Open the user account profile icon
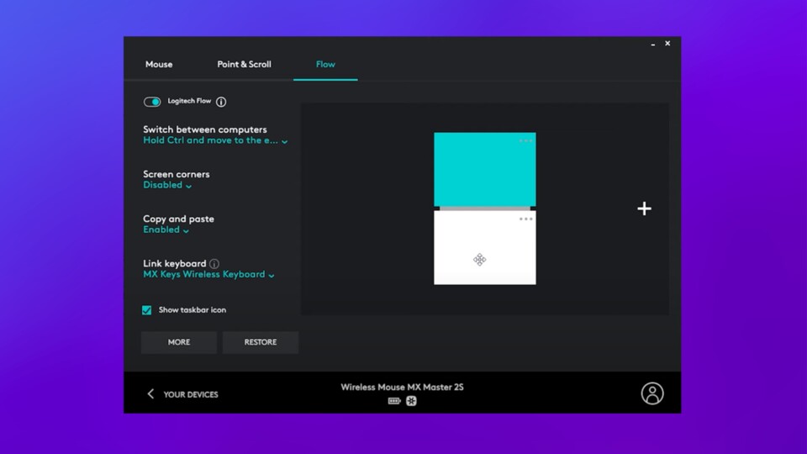 652,393
